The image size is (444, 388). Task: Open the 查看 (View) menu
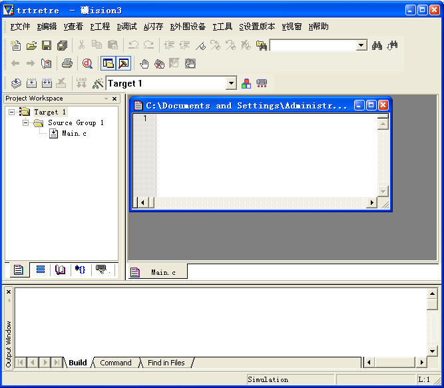73,27
